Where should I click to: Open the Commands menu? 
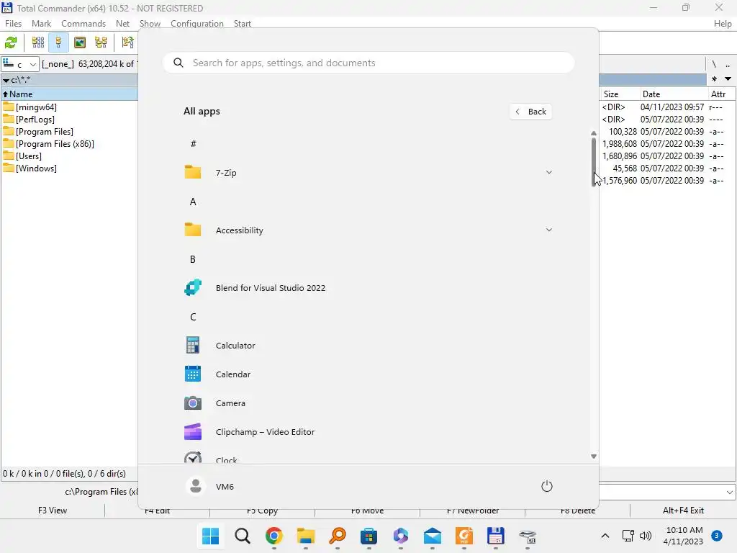(83, 24)
